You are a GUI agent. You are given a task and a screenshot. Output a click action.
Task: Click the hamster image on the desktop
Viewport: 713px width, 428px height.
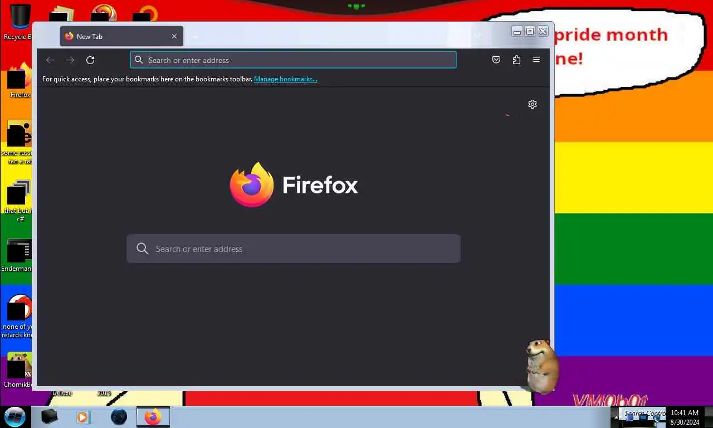click(541, 366)
